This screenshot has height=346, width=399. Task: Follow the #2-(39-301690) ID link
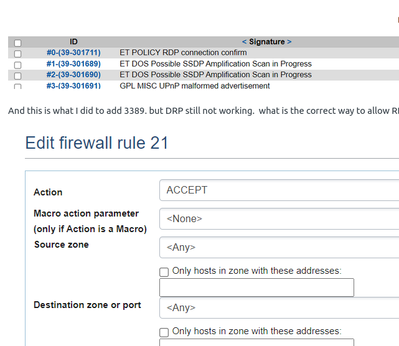coord(73,75)
